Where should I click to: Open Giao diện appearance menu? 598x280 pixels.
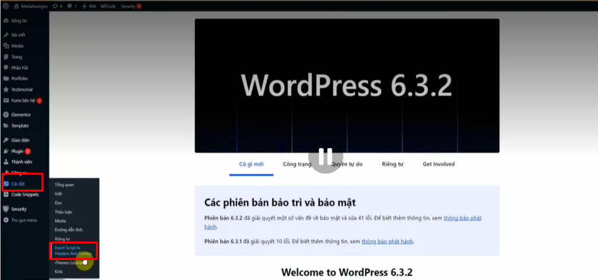pyautogui.click(x=16, y=140)
